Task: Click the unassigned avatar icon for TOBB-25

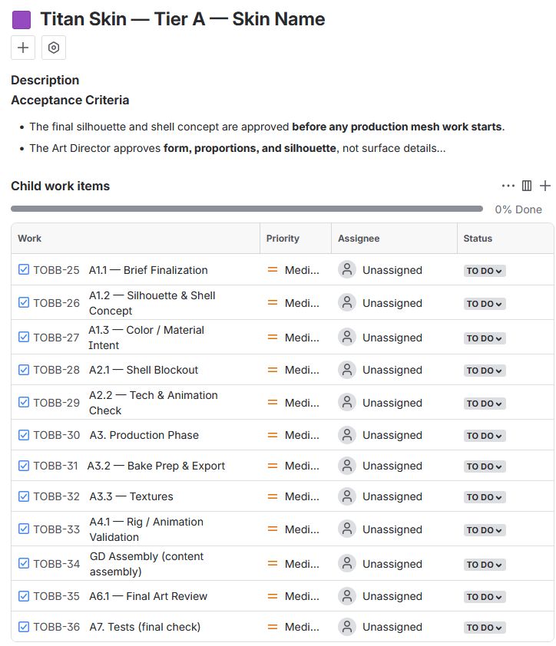Action: 347,270
